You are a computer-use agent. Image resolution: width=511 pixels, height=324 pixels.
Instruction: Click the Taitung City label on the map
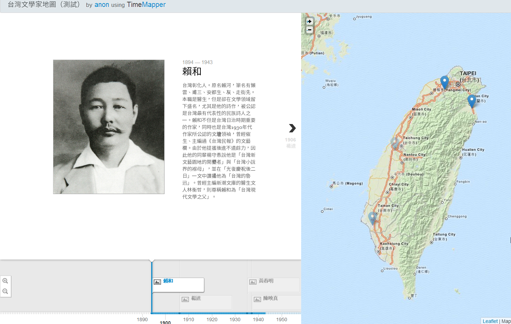point(444,234)
